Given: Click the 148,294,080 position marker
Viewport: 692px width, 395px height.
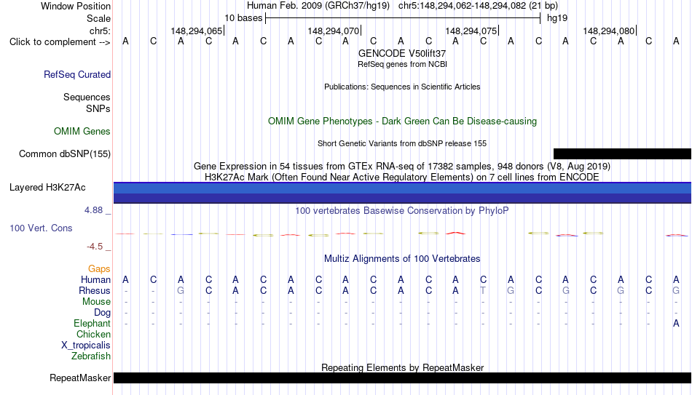Looking at the screenshot, I should click(x=609, y=31).
